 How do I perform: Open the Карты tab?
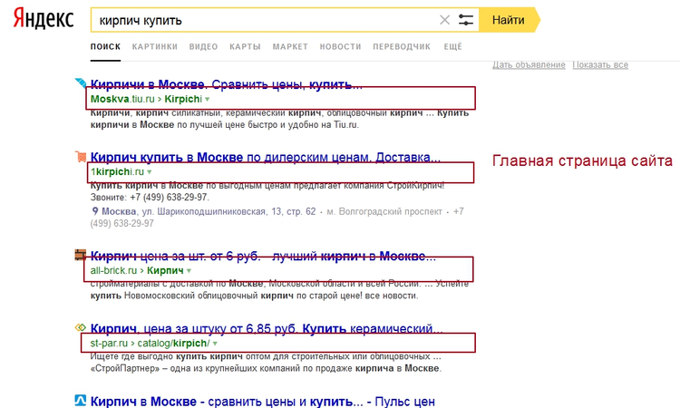point(245,47)
